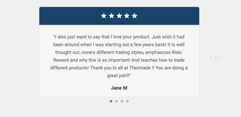
Task: Click the word Theotrade in the testimonial
Action: (x=140, y=68)
